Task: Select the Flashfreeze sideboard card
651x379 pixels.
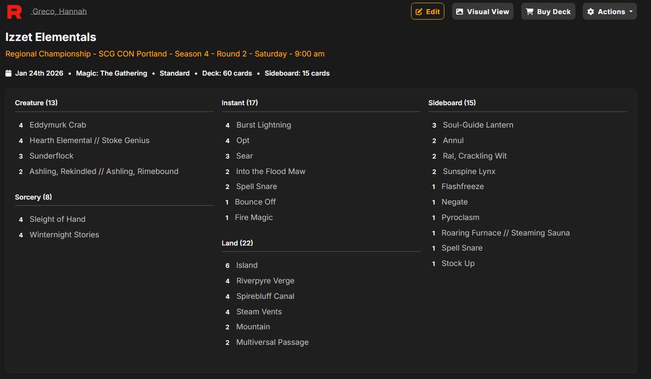Action: point(463,186)
